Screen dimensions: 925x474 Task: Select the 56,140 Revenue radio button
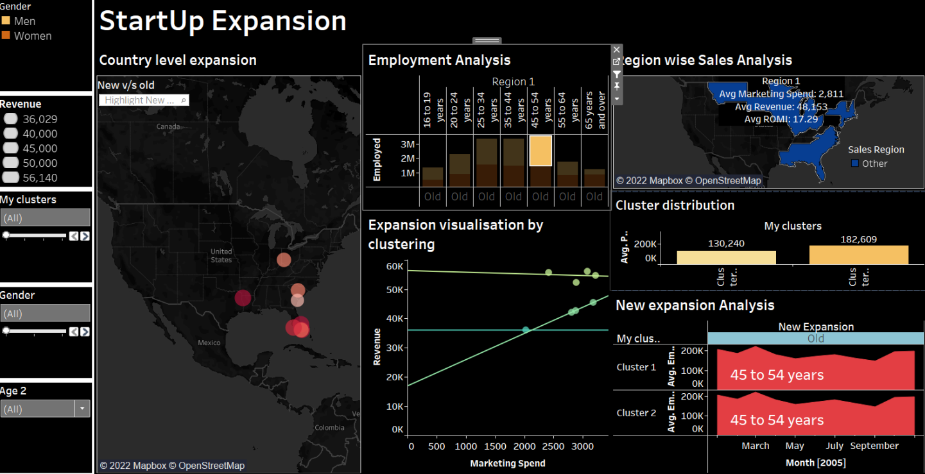tap(10, 178)
